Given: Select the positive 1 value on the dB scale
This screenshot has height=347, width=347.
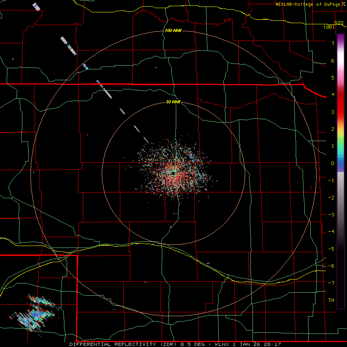Looking at the screenshot, I should (x=333, y=146).
